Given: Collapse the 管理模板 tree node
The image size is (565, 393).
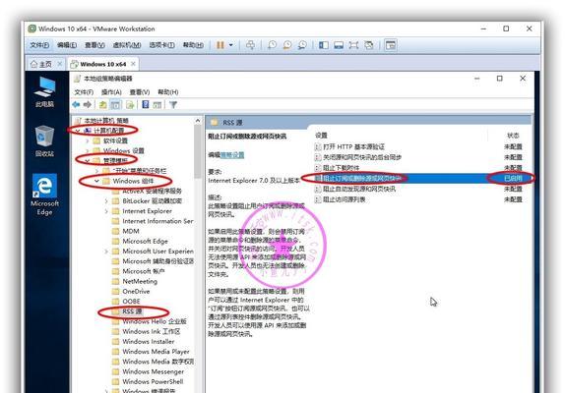Looking at the screenshot, I should (x=88, y=161).
